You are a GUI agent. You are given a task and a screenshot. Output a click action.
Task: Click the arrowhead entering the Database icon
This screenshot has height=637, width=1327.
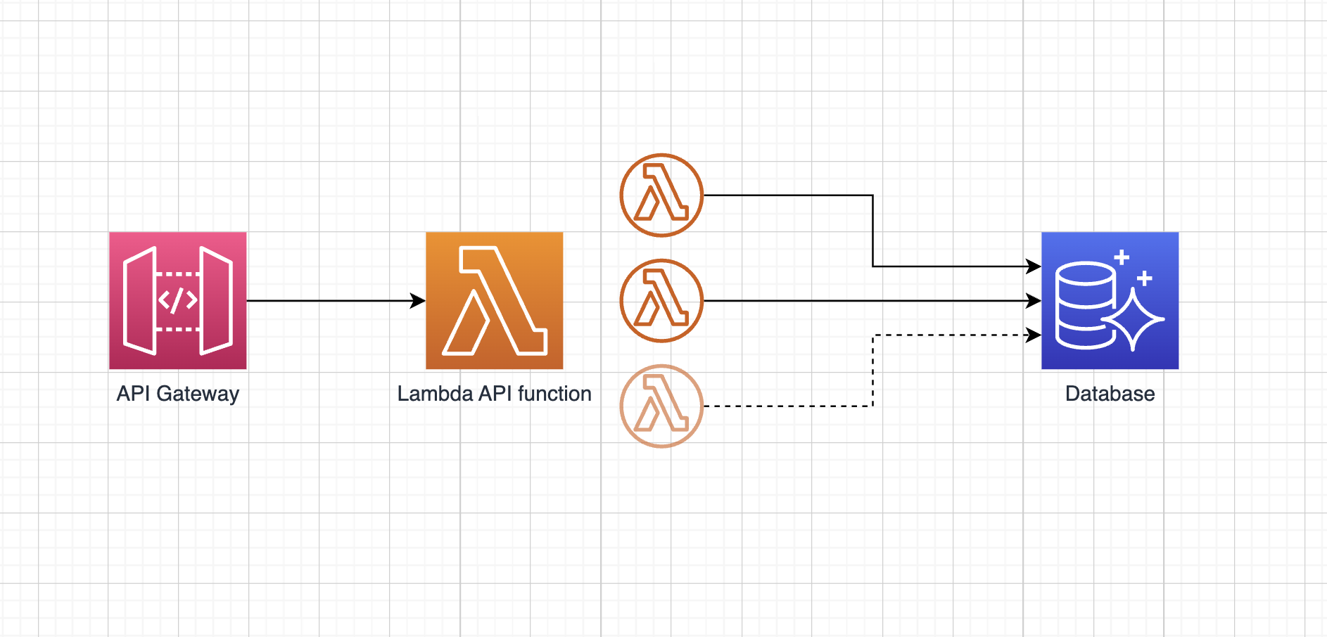point(1032,300)
